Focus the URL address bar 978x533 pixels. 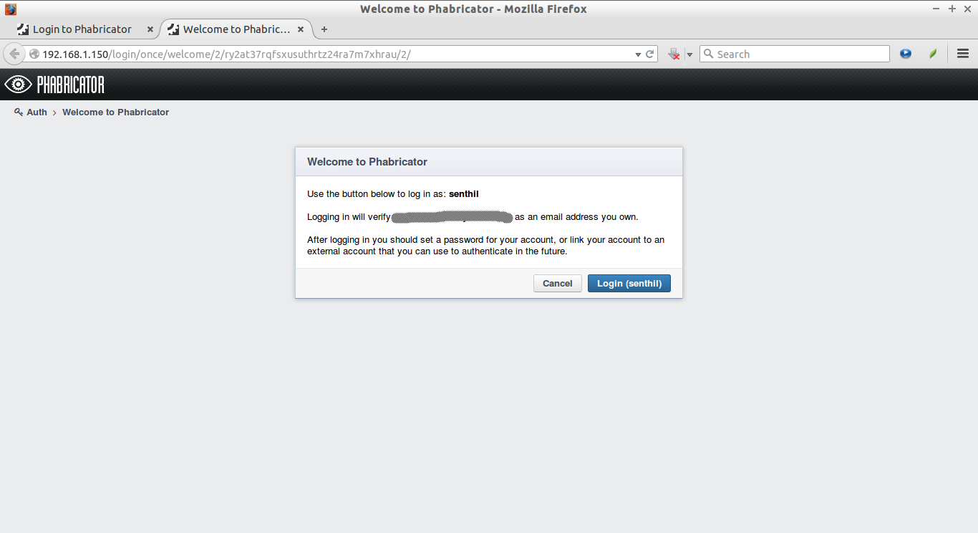click(x=337, y=54)
